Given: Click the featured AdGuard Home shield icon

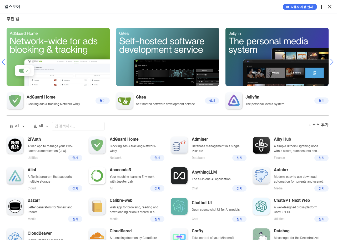Looking at the screenshot, I should (15, 101).
